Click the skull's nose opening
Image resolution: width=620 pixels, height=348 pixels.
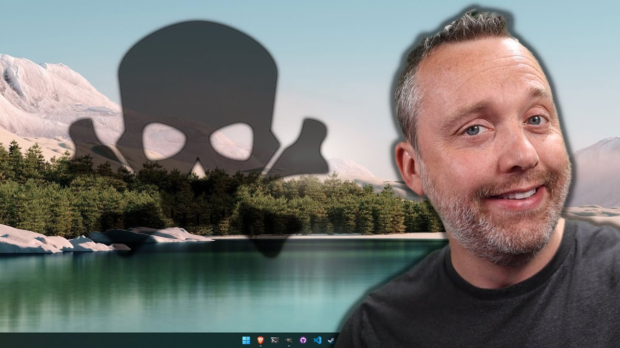pos(198,169)
